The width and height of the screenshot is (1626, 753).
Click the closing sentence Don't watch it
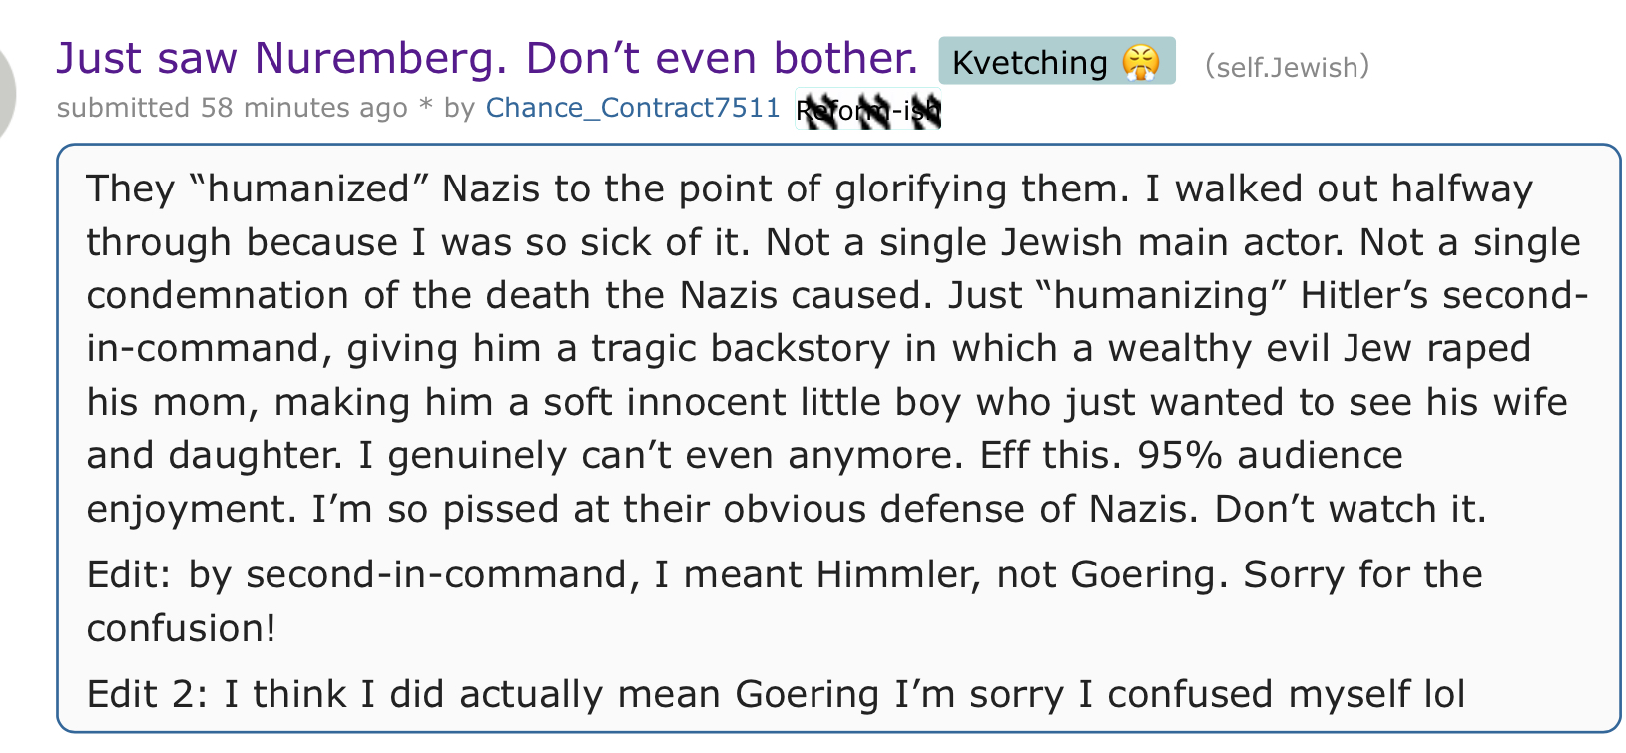click(x=1350, y=509)
